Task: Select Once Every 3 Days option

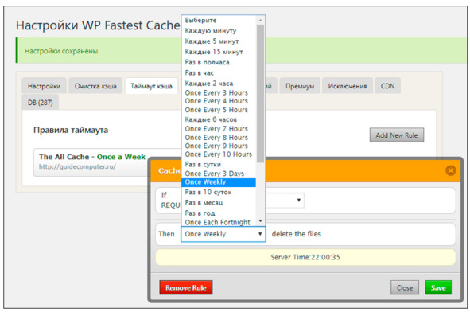Action: pyautogui.click(x=219, y=174)
